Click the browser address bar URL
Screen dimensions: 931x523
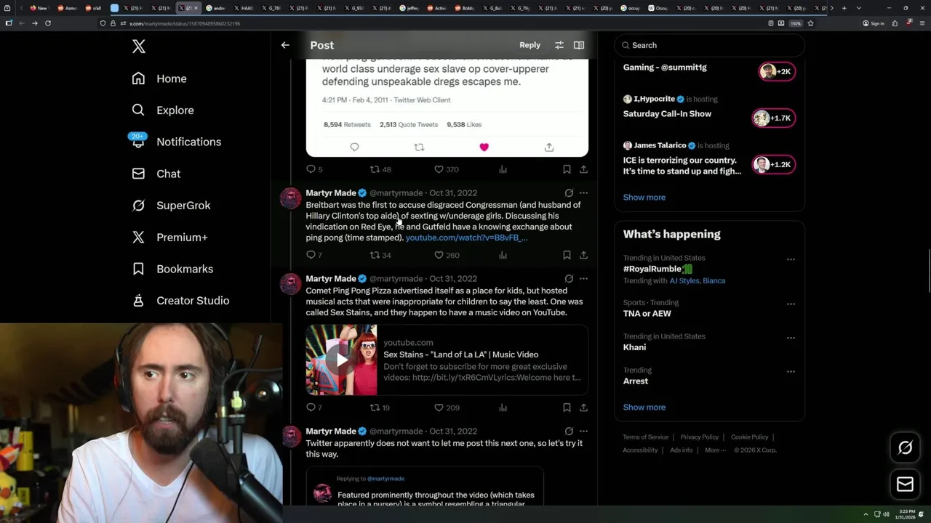click(x=185, y=23)
